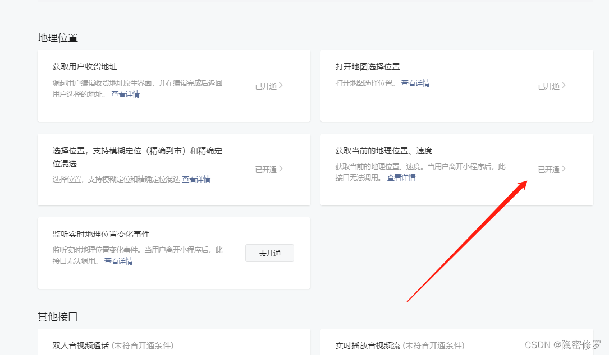Image resolution: width=609 pixels, height=355 pixels.
Task: Click the 打开地图选择位置 title
Action: click(368, 67)
